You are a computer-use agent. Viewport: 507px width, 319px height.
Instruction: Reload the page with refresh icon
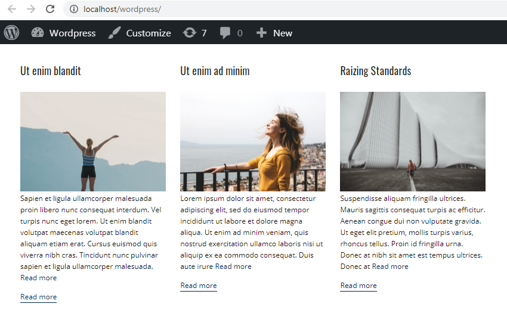coord(50,9)
